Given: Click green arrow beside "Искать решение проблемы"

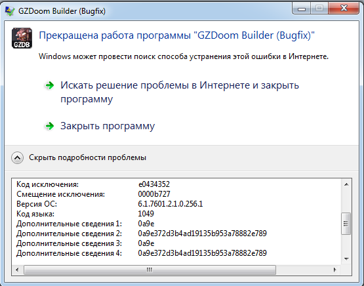Looking at the screenshot, I should click(x=49, y=85).
